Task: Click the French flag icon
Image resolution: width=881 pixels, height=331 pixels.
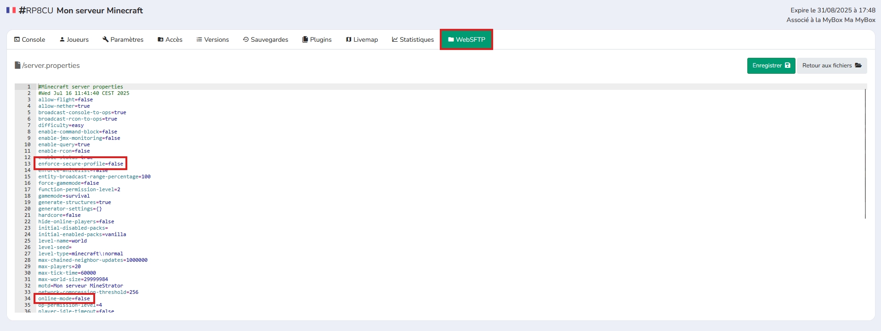Action: [11, 10]
